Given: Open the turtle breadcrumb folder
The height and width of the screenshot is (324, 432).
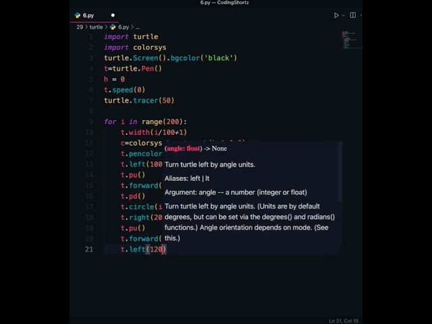Looking at the screenshot, I should click(x=97, y=27).
